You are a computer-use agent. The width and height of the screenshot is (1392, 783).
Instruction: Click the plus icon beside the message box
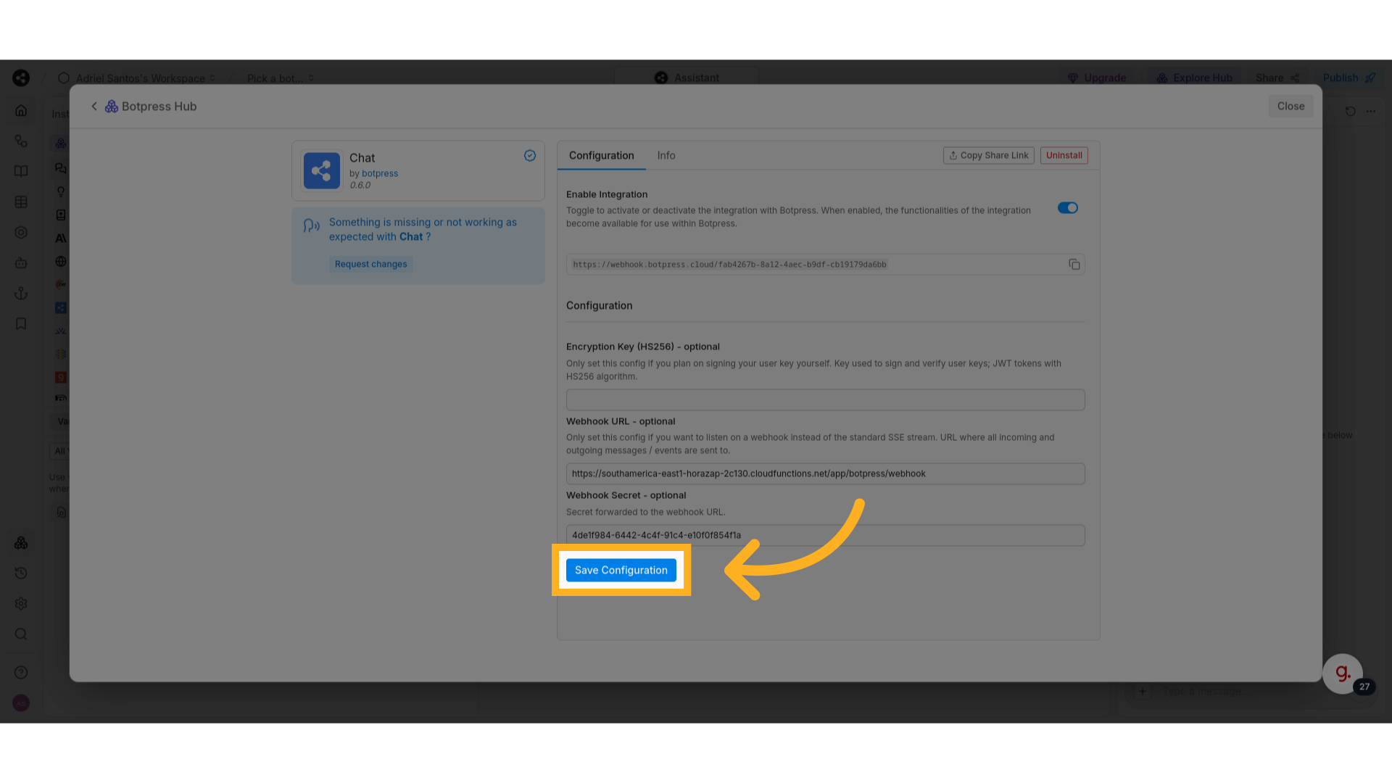(x=1143, y=691)
